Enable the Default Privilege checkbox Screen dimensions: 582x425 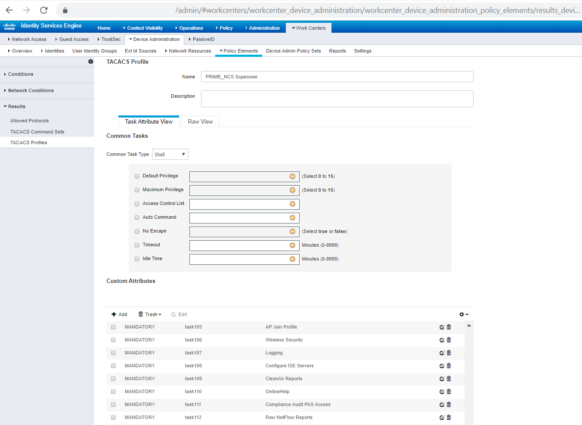click(137, 176)
